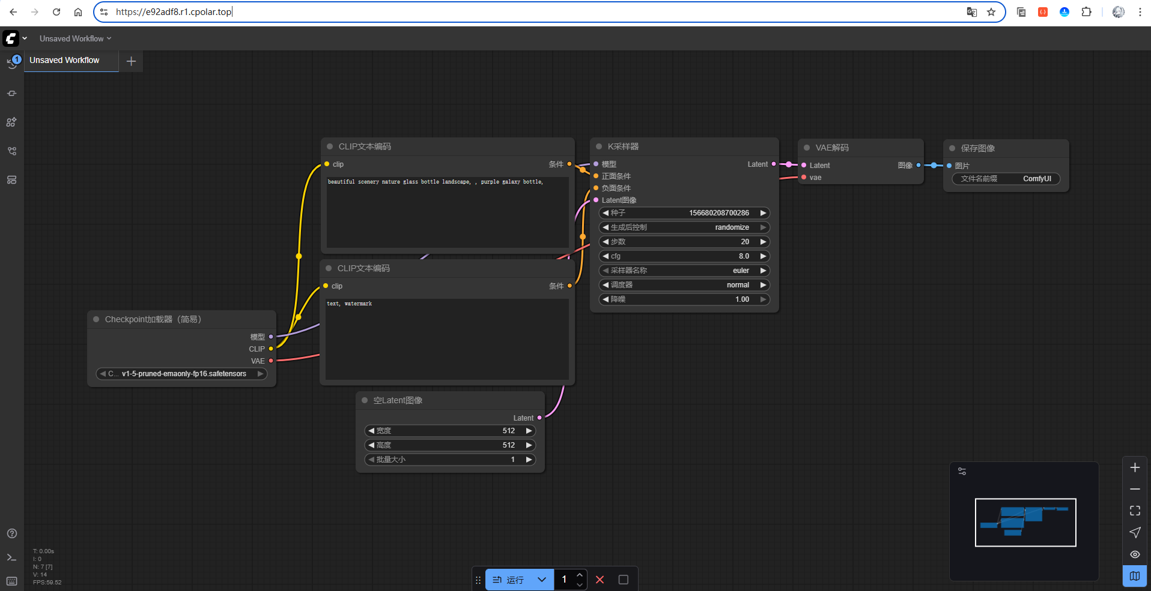Collapse the second CLIP文本编码 node dot
The width and height of the screenshot is (1151, 591).
pos(329,268)
